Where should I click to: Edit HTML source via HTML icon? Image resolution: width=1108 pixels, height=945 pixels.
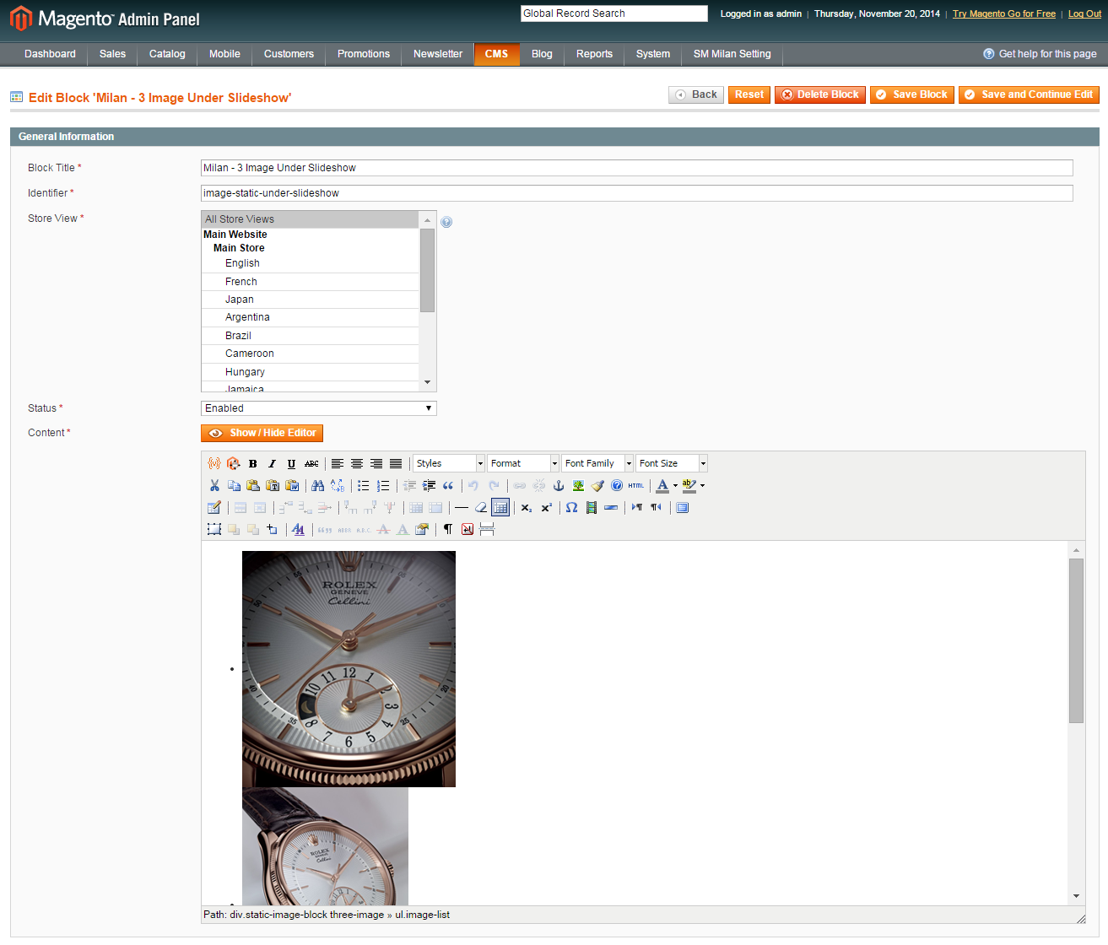click(x=636, y=485)
